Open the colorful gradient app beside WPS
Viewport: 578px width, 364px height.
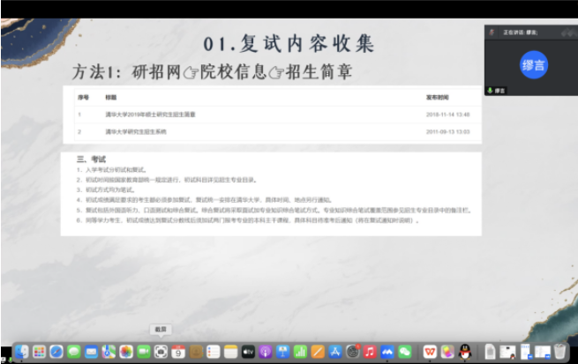pos(447,352)
